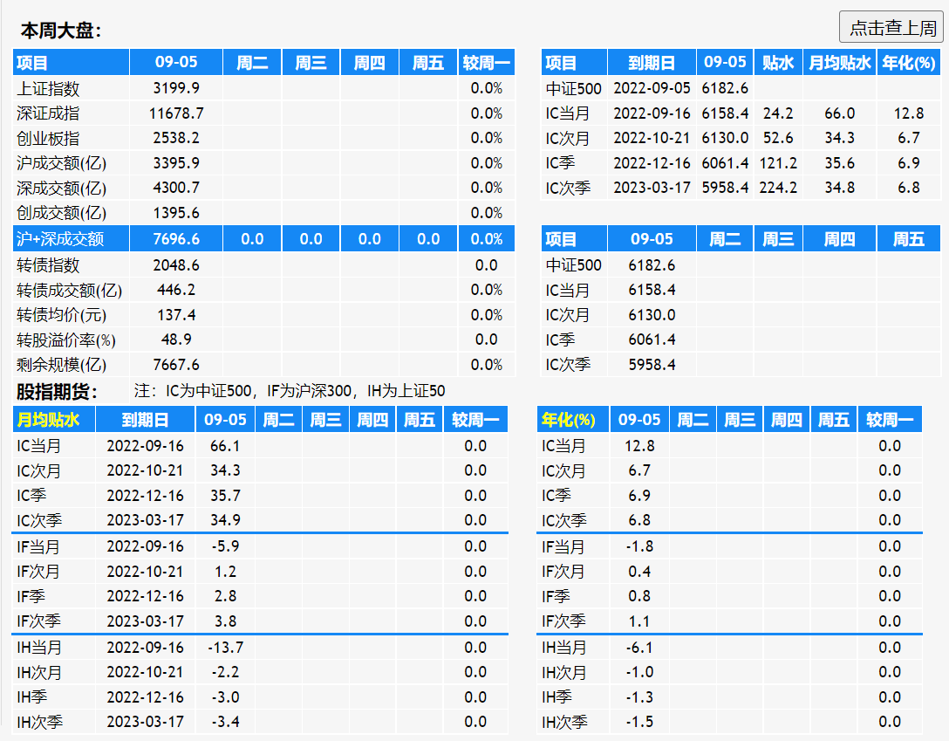Image resolution: width=949 pixels, height=741 pixels.
Task: Click the value 7667.6
Action: pos(176,365)
